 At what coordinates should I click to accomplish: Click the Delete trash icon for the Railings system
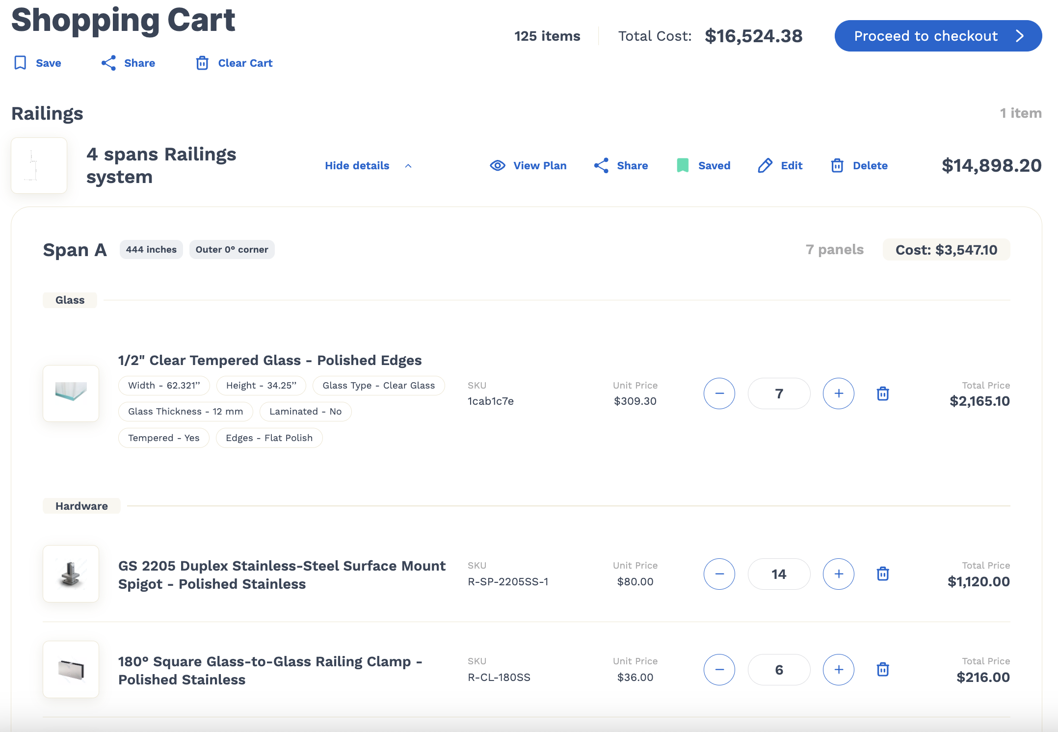pos(837,165)
